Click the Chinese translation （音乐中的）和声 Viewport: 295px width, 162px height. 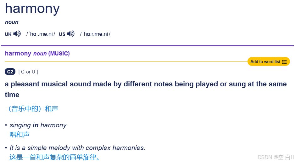pos(33,109)
